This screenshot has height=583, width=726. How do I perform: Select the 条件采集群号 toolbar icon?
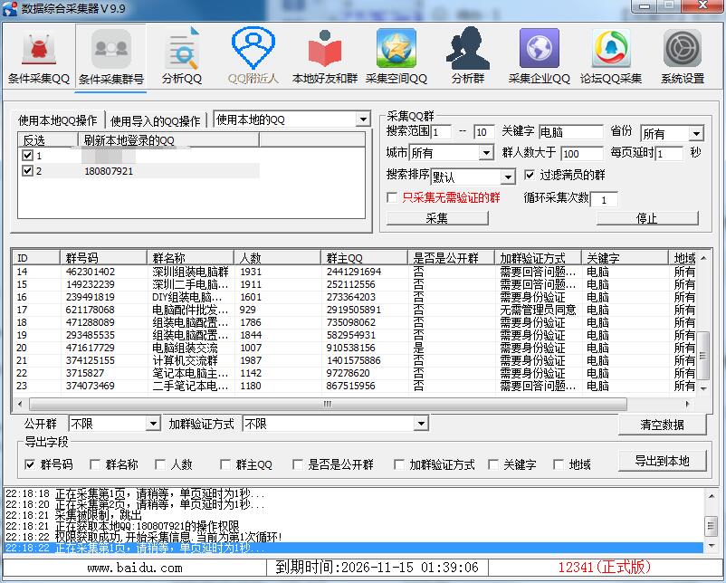click(x=111, y=57)
